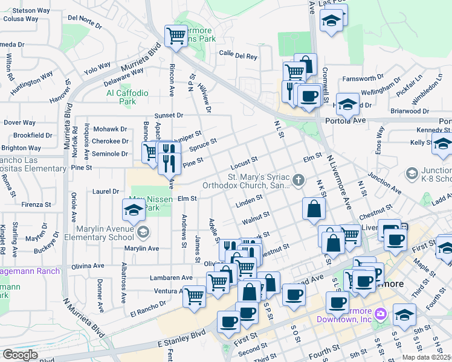Click the school marker on Portola Ave

tap(347, 105)
